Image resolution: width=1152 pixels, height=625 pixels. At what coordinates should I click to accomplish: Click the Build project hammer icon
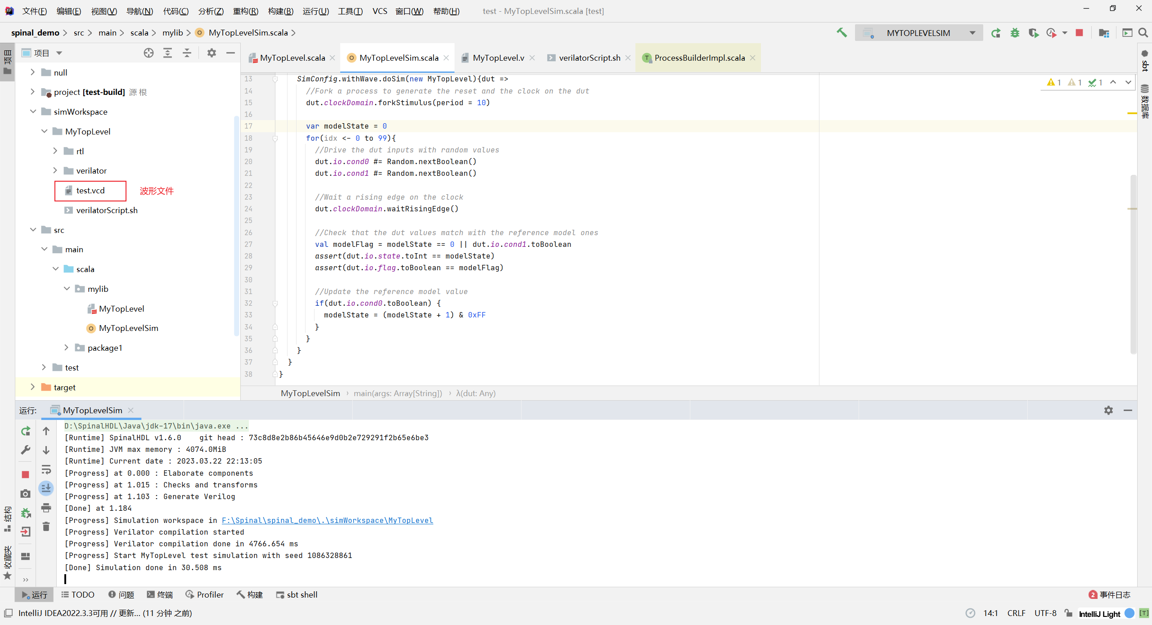pos(841,33)
